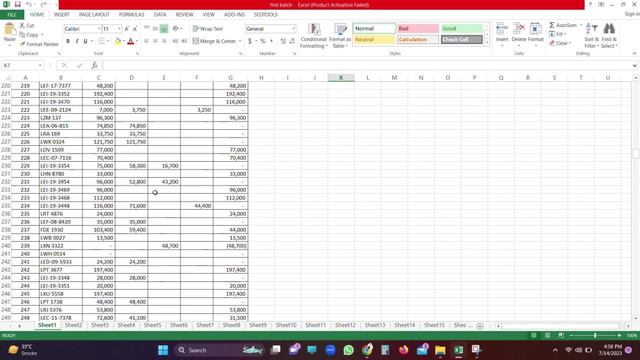Click the Center alignment icon
The height and width of the screenshot is (360, 640).
pyautogui.click(x=155, y=41)
